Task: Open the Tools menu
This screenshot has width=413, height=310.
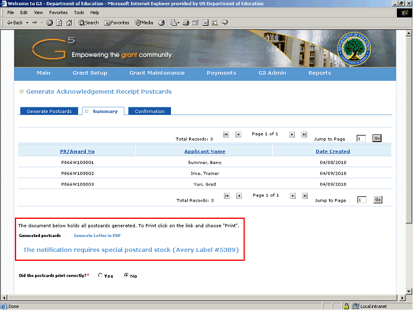Action: tap(79, 12)
